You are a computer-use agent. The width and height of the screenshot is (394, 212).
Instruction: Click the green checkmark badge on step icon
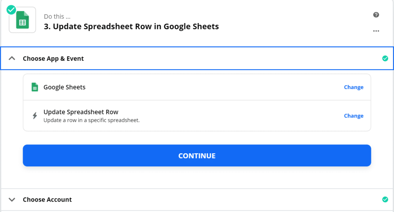tap(12, 9)
